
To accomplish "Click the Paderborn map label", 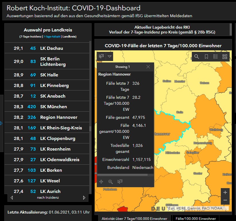I will [x=110, y=189].
